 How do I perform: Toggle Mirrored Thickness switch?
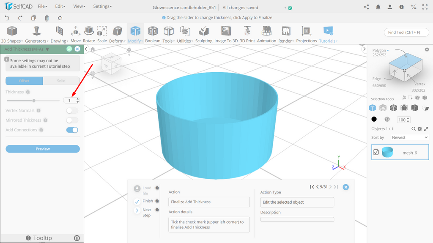72,120
